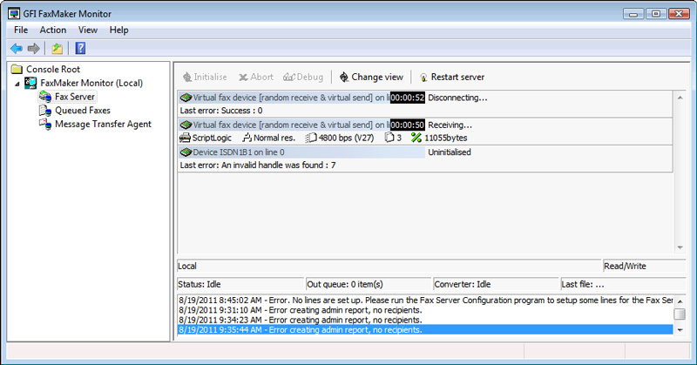Select the Fax Server node label

75,97
